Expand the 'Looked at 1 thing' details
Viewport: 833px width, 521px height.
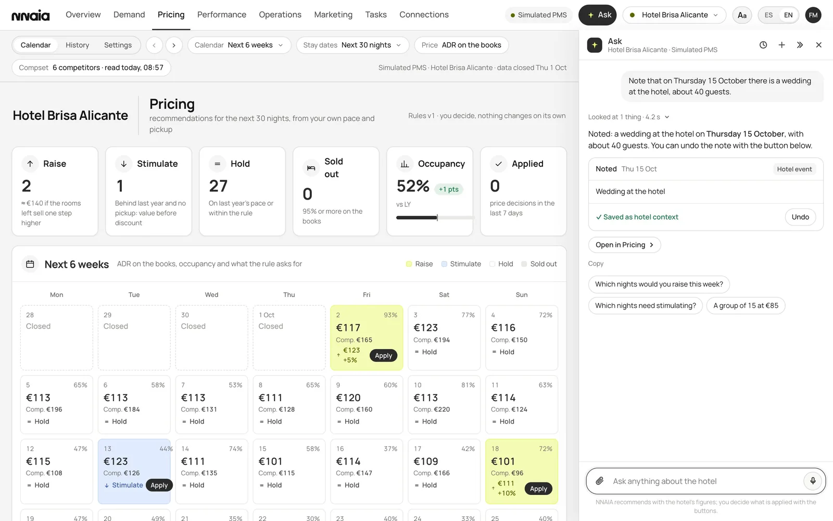click(x=629, y=117)
